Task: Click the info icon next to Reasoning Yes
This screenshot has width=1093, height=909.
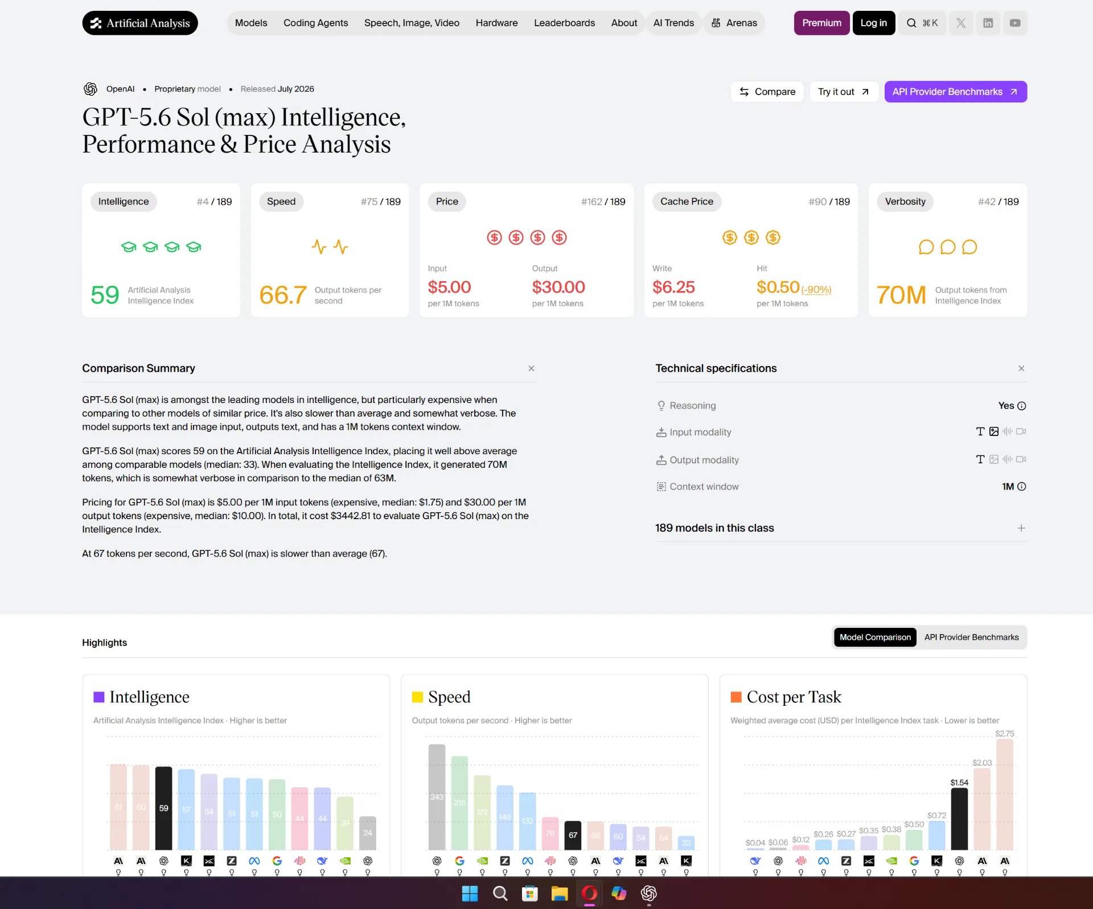Action: pyautogui.click(x=1022, y=406)
